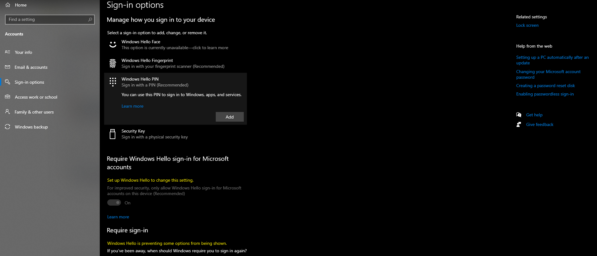597x256 pixels.
Task: Open Changing your Microsoft account password help
Action: coord(548,74)
